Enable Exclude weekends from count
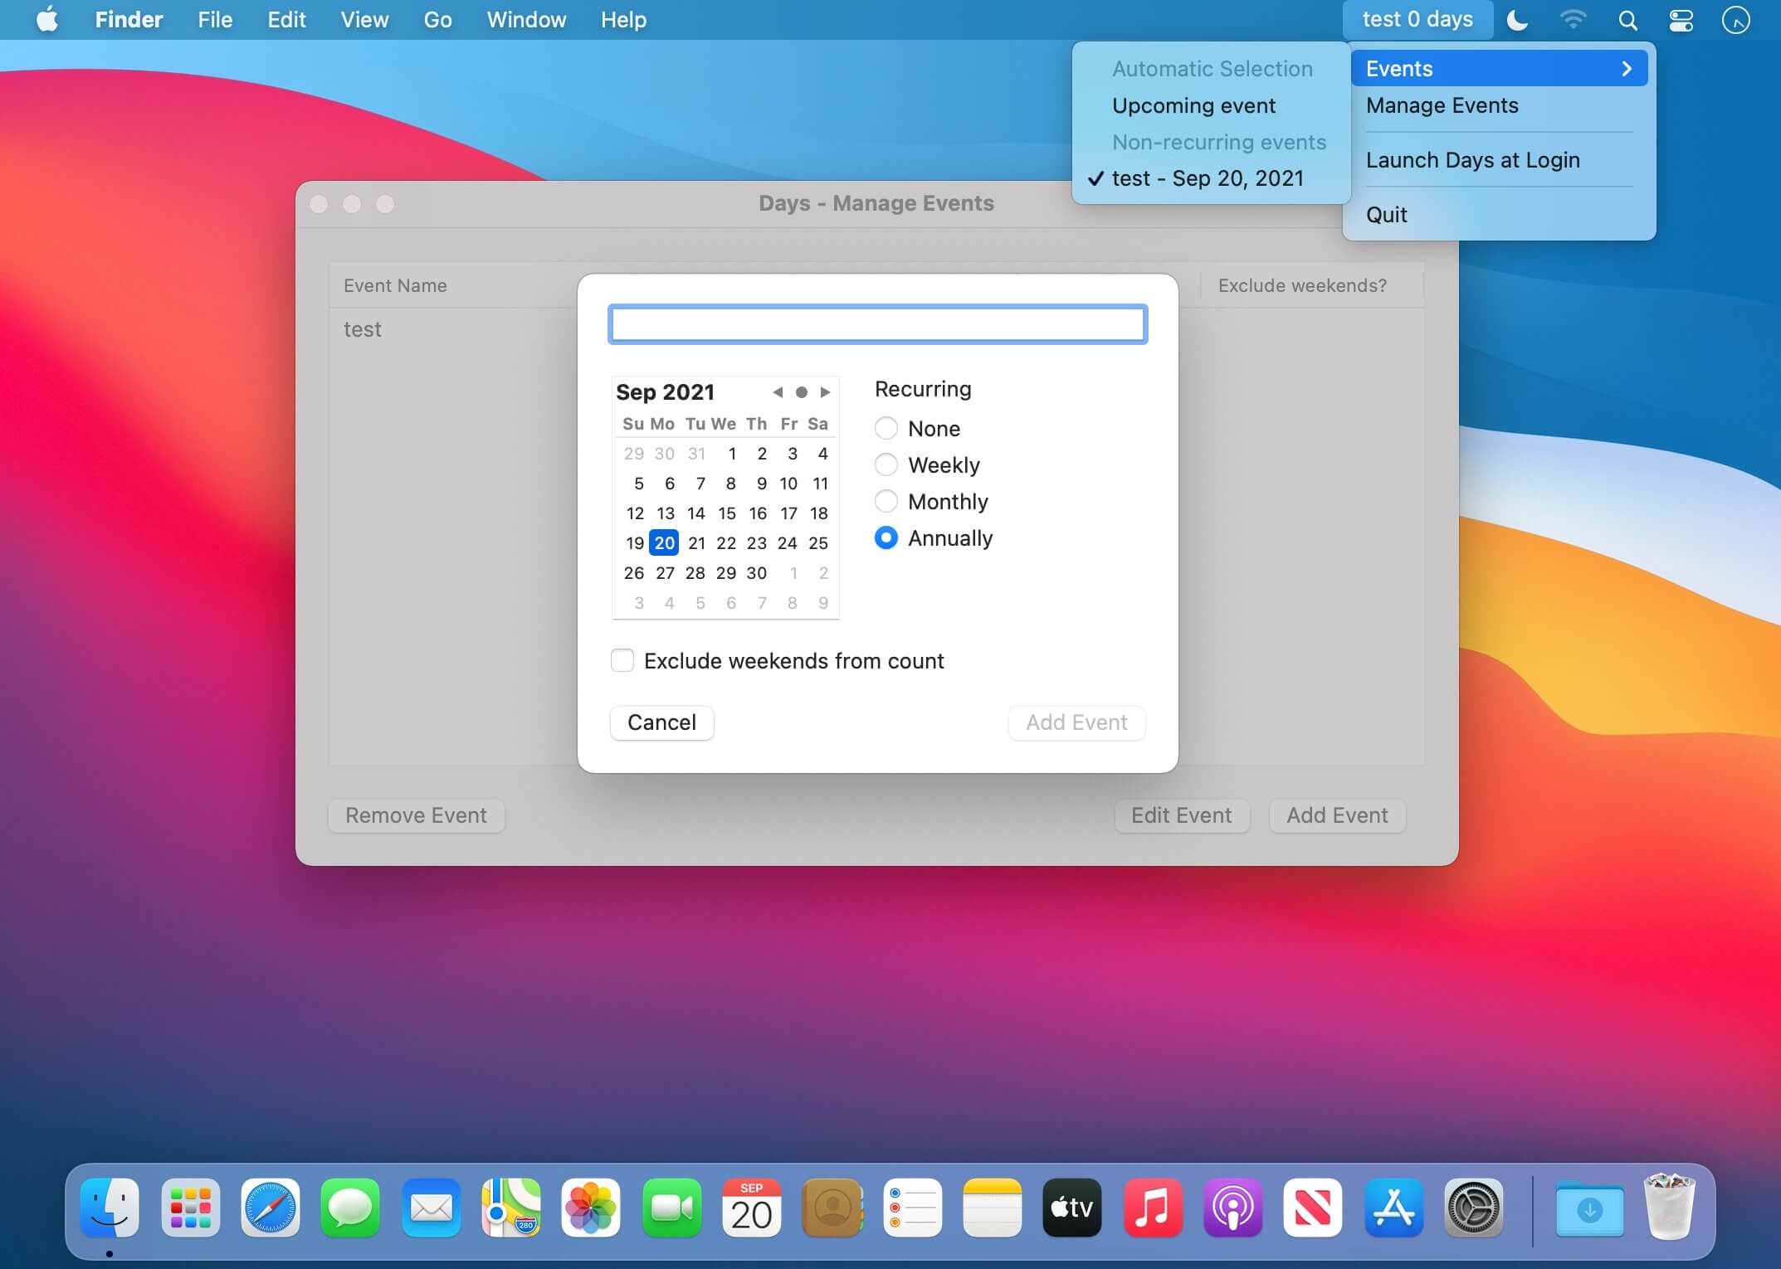Viewport: 1781px width, 1269px height. pos(622,660)
